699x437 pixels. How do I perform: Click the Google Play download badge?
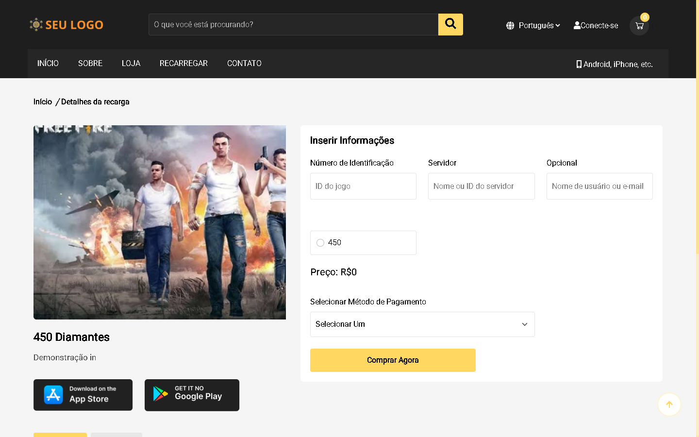pyautogui.click(x=192, y=395)
